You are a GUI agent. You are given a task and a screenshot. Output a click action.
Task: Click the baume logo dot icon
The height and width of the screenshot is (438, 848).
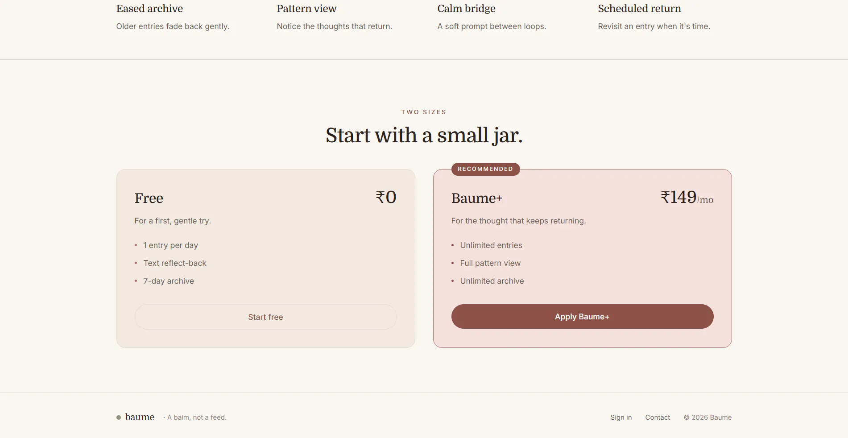point(119,417)
